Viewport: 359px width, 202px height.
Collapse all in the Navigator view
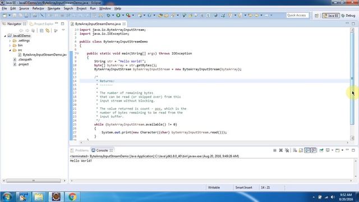coord(42,30)
